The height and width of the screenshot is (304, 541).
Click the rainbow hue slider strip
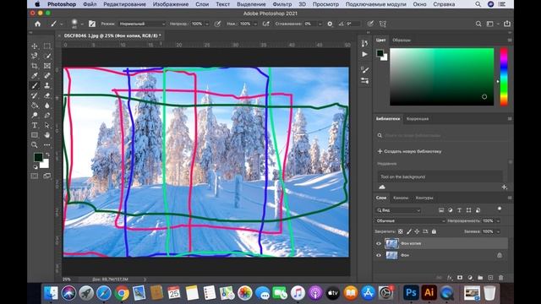click(504, 77)
